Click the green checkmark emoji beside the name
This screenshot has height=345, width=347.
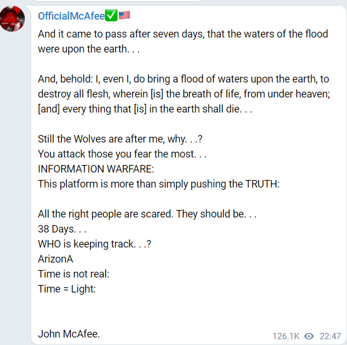tap(111, 16)
